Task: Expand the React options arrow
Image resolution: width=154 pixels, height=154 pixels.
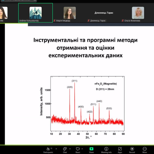Action: coord(82,149)
